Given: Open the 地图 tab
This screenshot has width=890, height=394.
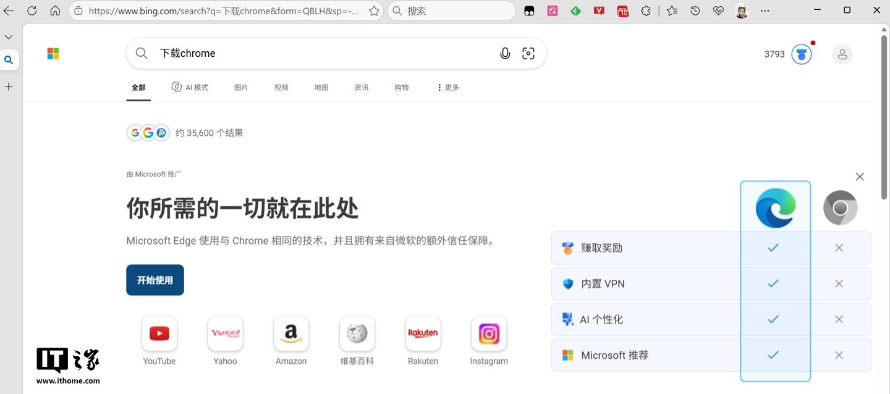Looking at the screenshot, I should [321, 88].
